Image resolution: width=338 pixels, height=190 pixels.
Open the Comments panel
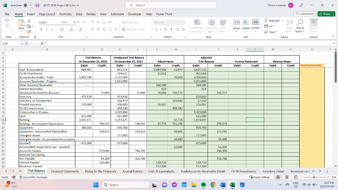(305, 14)
